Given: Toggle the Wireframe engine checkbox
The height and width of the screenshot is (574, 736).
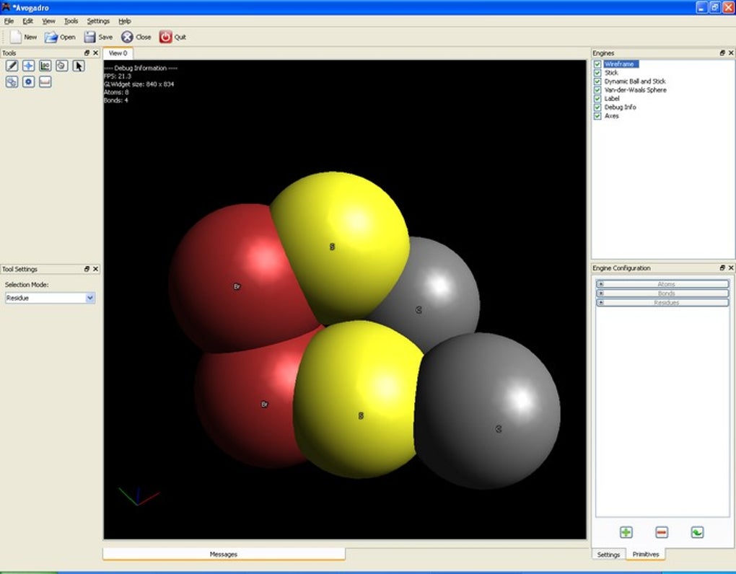Looking at the screenshot, I should [597, 64].
